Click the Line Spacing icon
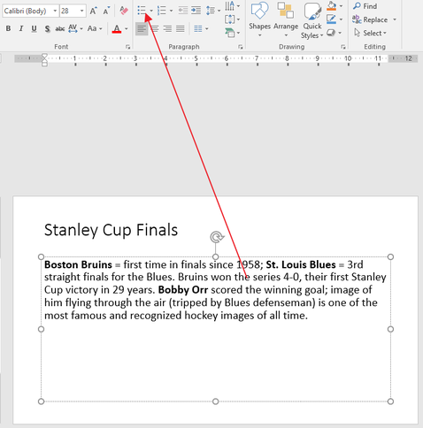423x428 pixels. click(x=211, y=11)
